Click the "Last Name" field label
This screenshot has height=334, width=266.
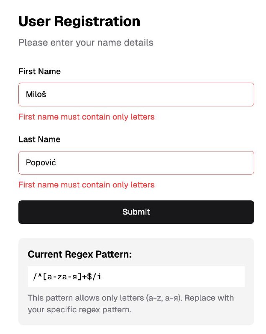click(39, 139)
